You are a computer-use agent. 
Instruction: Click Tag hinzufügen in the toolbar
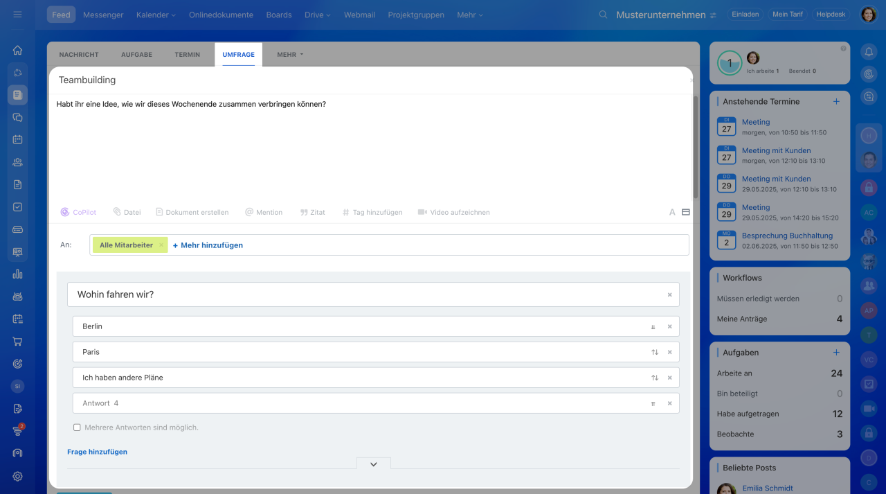tap(372, 213)
